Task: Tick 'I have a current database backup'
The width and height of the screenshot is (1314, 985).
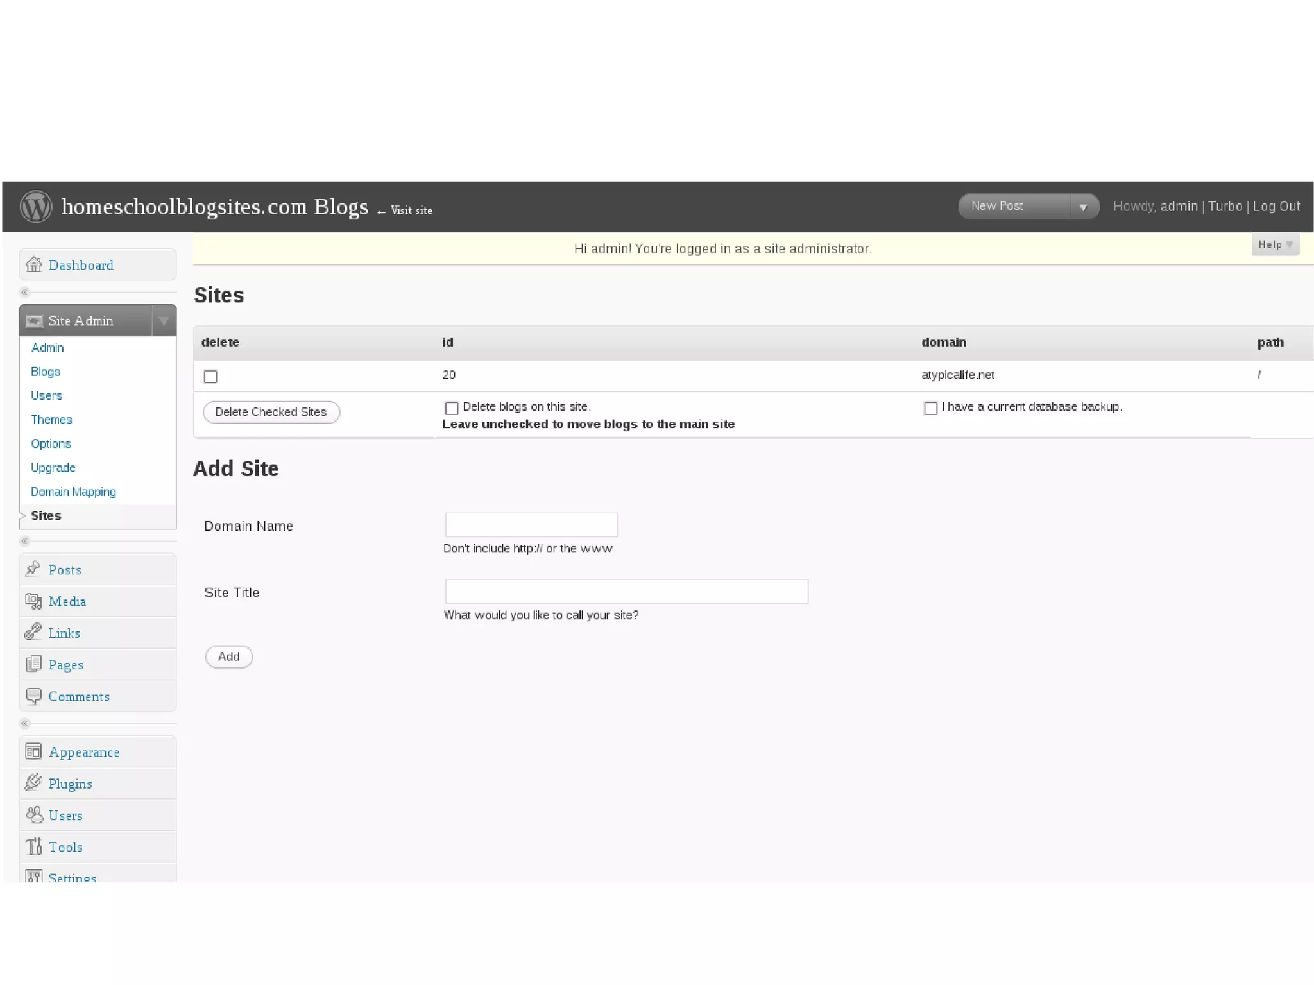Action: pyautogui.click(x=930, y=408)
